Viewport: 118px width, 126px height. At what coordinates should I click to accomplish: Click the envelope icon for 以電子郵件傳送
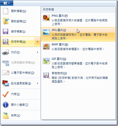click(x=5, y=73)
